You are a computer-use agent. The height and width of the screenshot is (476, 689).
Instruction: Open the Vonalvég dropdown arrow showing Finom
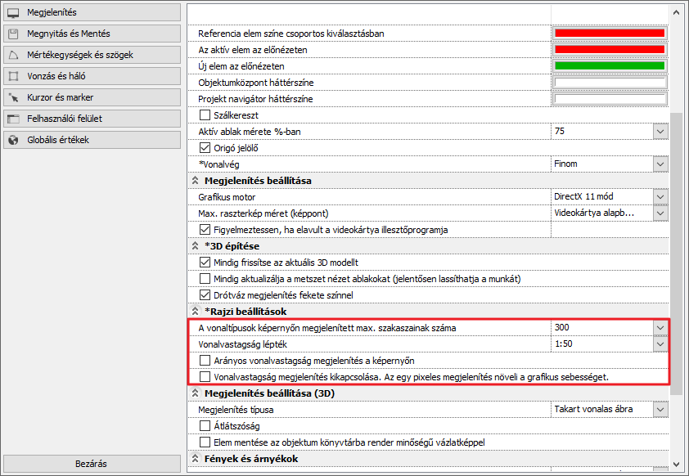pyautogui.click(x=660, y=164)
